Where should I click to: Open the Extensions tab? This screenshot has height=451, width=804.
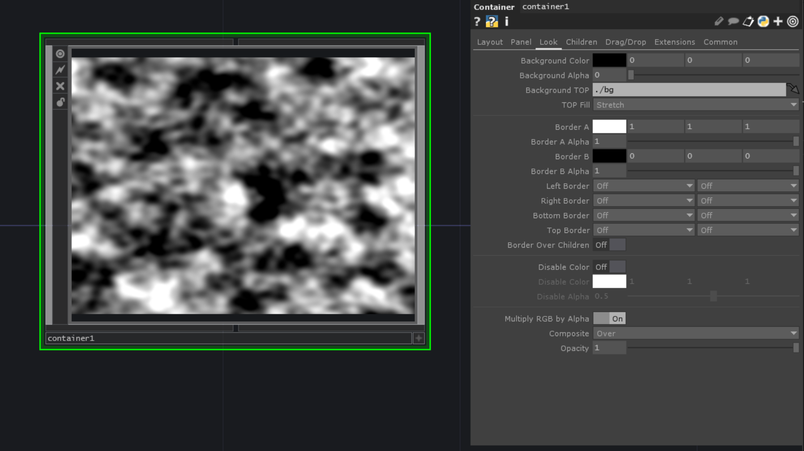pos(675,42)
